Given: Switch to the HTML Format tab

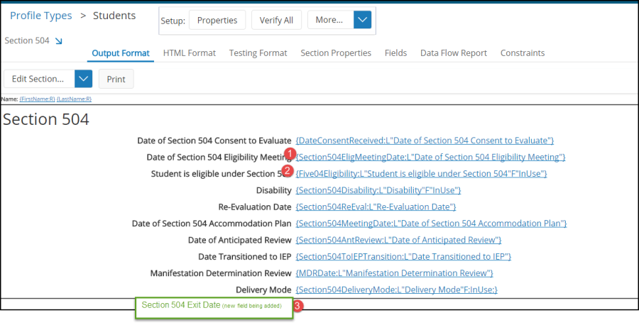Looking at the screenshot, I should pyautogui.click(x=190, y=53).
